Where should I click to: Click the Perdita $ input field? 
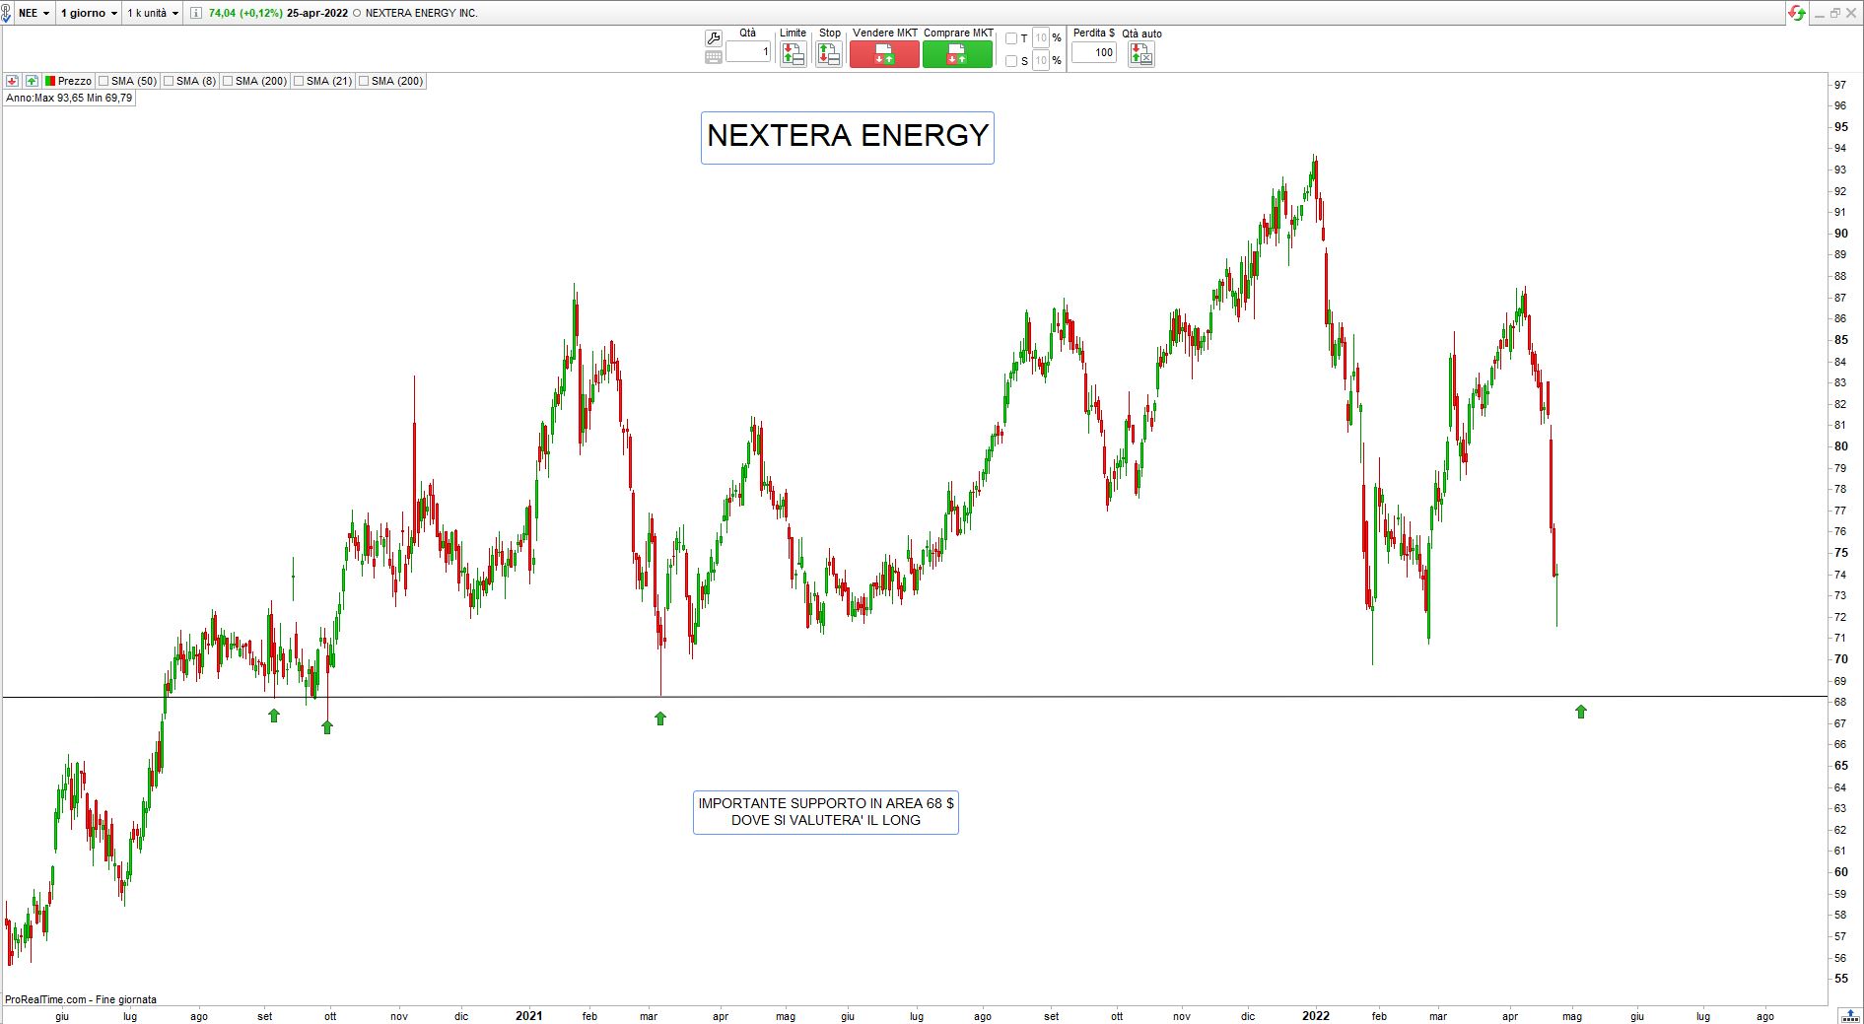click(x=1093, y=52)
